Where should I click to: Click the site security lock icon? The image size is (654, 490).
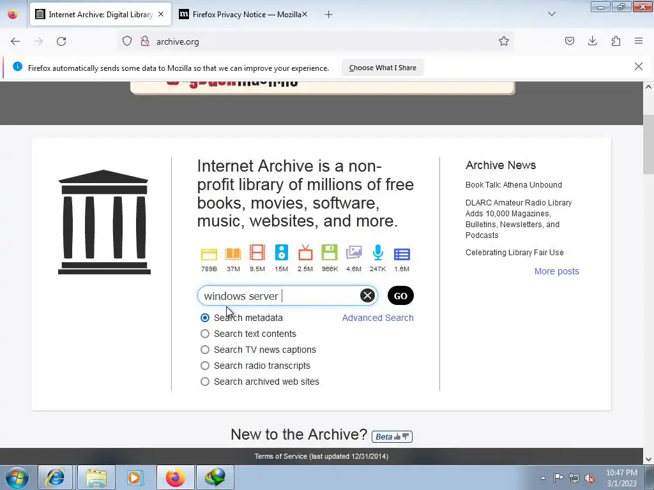(x=145, y=41)
